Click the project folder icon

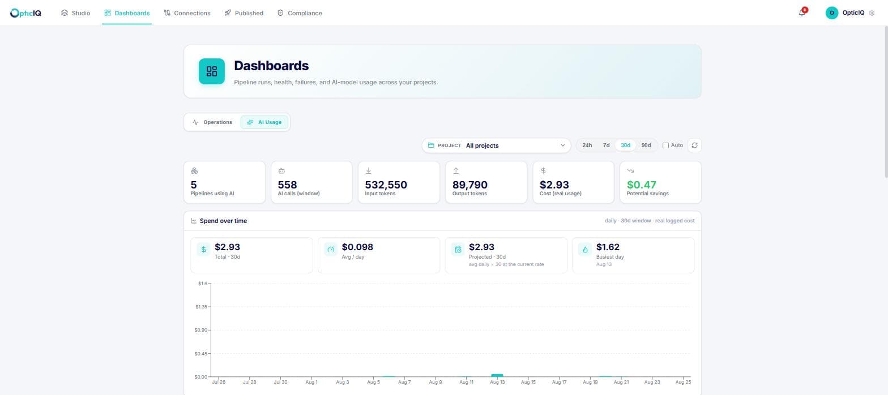[431, 145]
